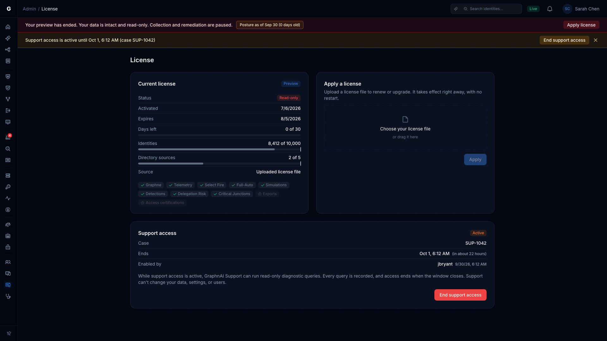Click the exit arrow icon in the sidebar

[x=8, y=111]
